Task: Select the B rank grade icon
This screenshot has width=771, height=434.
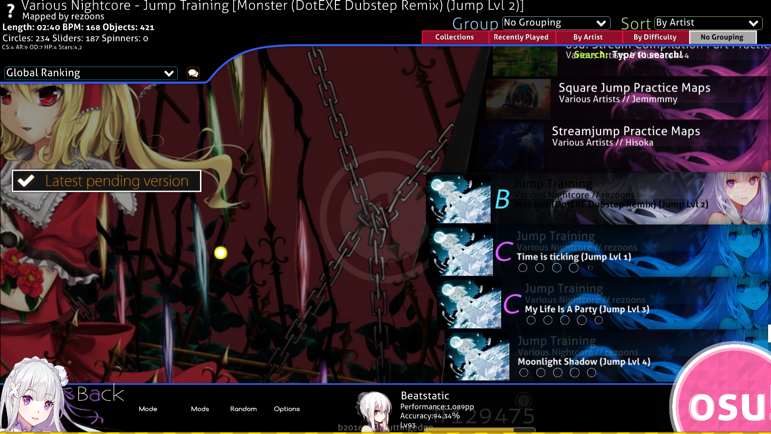Action: point(502,199)
